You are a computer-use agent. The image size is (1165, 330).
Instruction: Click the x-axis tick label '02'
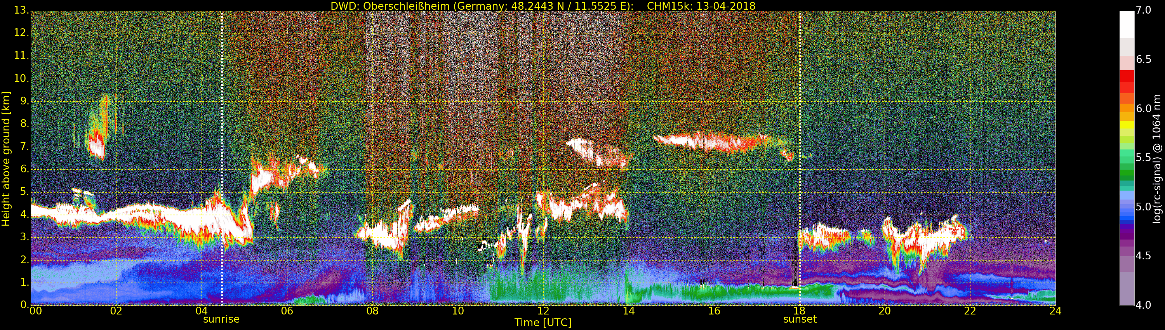(116, 311)
